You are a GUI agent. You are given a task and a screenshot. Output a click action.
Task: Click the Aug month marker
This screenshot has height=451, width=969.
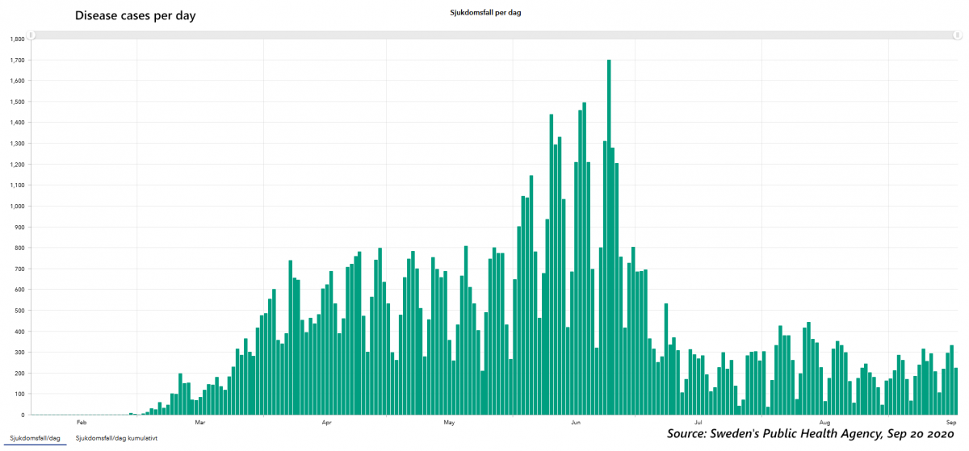click(x=824, y=422)
